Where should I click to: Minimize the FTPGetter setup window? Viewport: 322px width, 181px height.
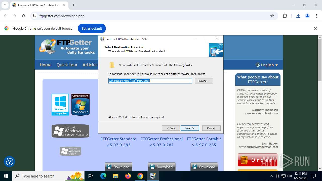195,39
